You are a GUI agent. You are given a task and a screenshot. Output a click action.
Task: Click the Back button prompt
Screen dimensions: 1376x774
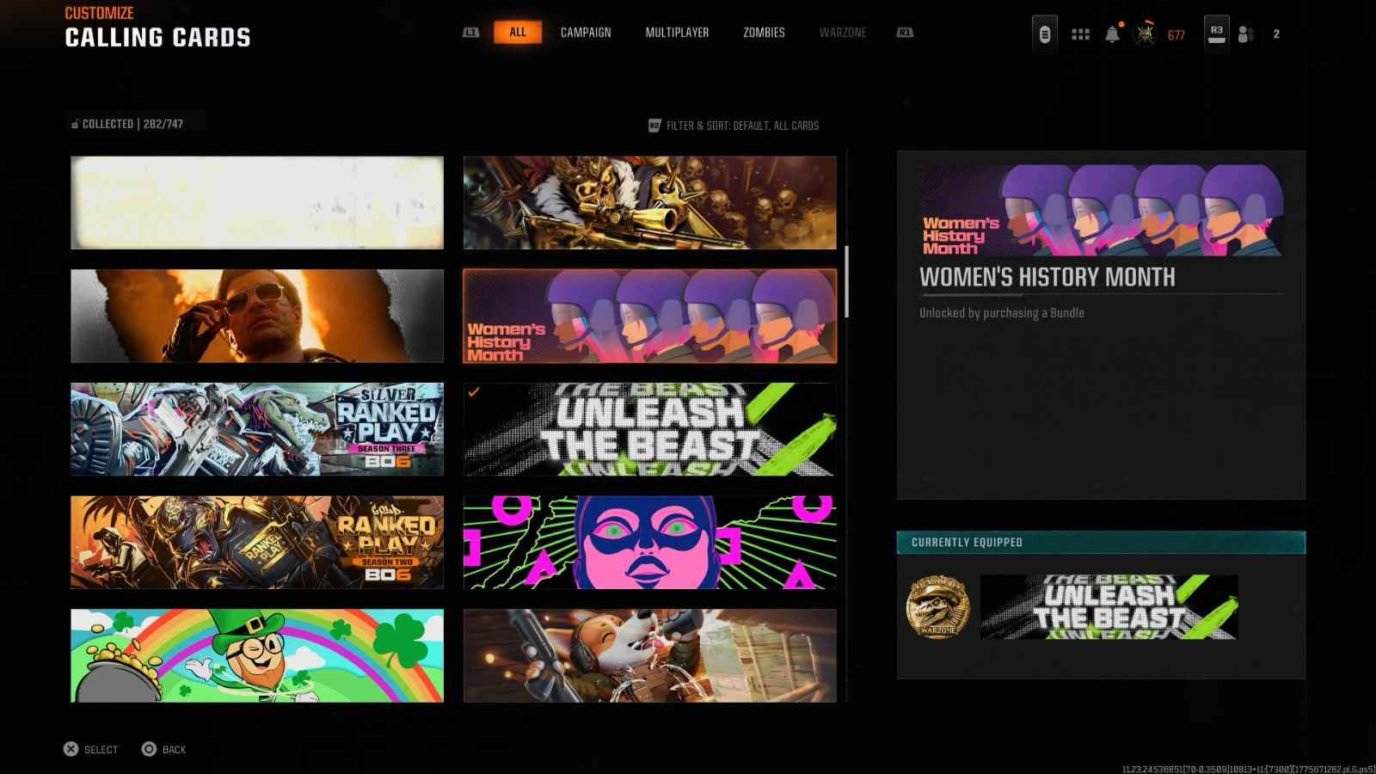163,749
